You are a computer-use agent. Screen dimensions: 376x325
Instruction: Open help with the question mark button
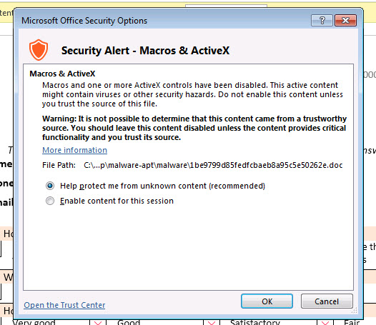pyautogui.click(x=322, y=21)
